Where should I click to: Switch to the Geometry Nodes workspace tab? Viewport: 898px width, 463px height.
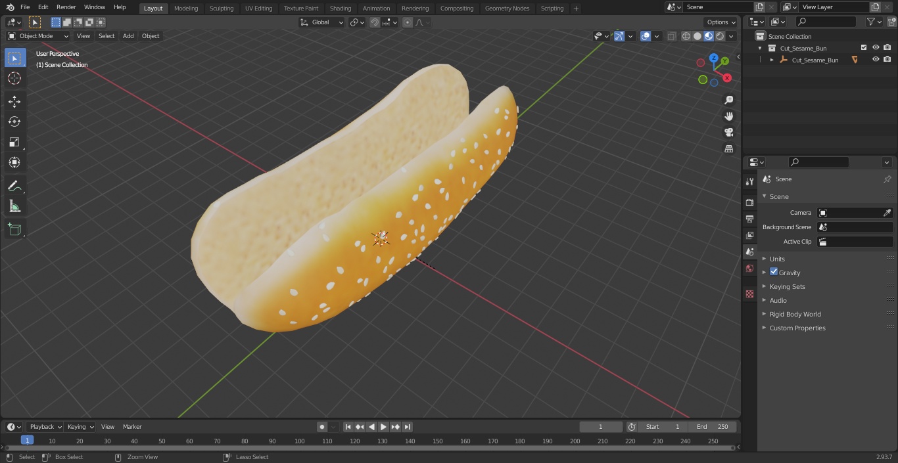tap(507, 9)
